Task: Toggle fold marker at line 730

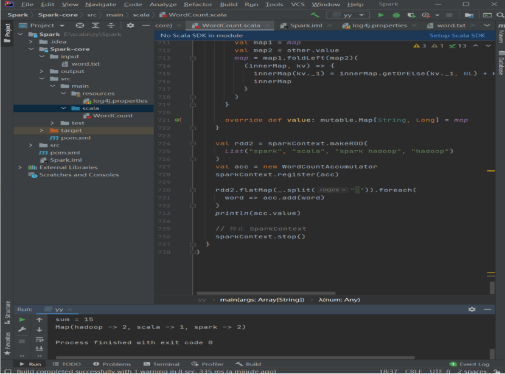Action: click(x=193, y=190)
